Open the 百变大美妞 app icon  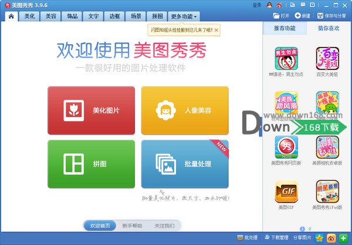(327, 58)
